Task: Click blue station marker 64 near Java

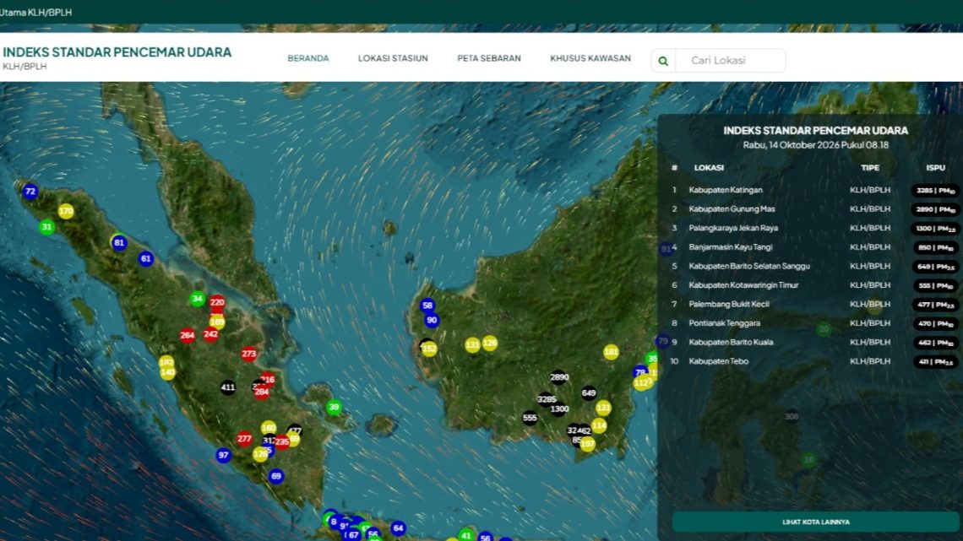Action: [x=398, y=527]
